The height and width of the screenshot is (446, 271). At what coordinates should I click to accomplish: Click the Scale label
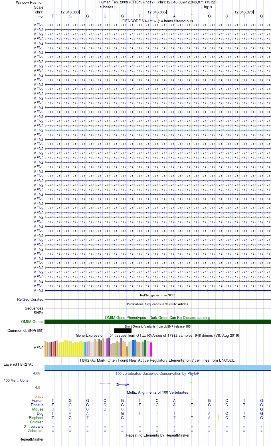pos(39,7)
